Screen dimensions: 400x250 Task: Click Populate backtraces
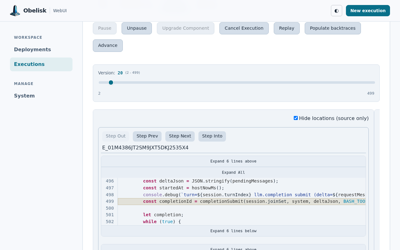[x=332, y=28]
